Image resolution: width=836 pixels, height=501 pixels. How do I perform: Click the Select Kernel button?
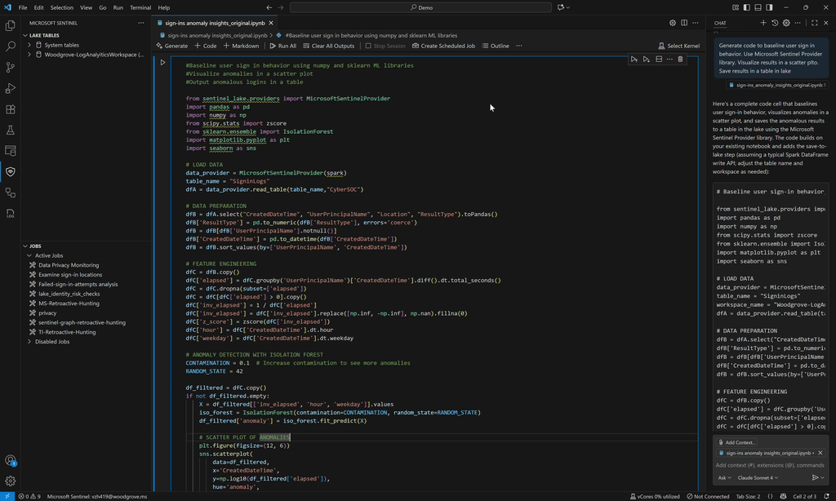pyautogui.click(x=678, y=46)
